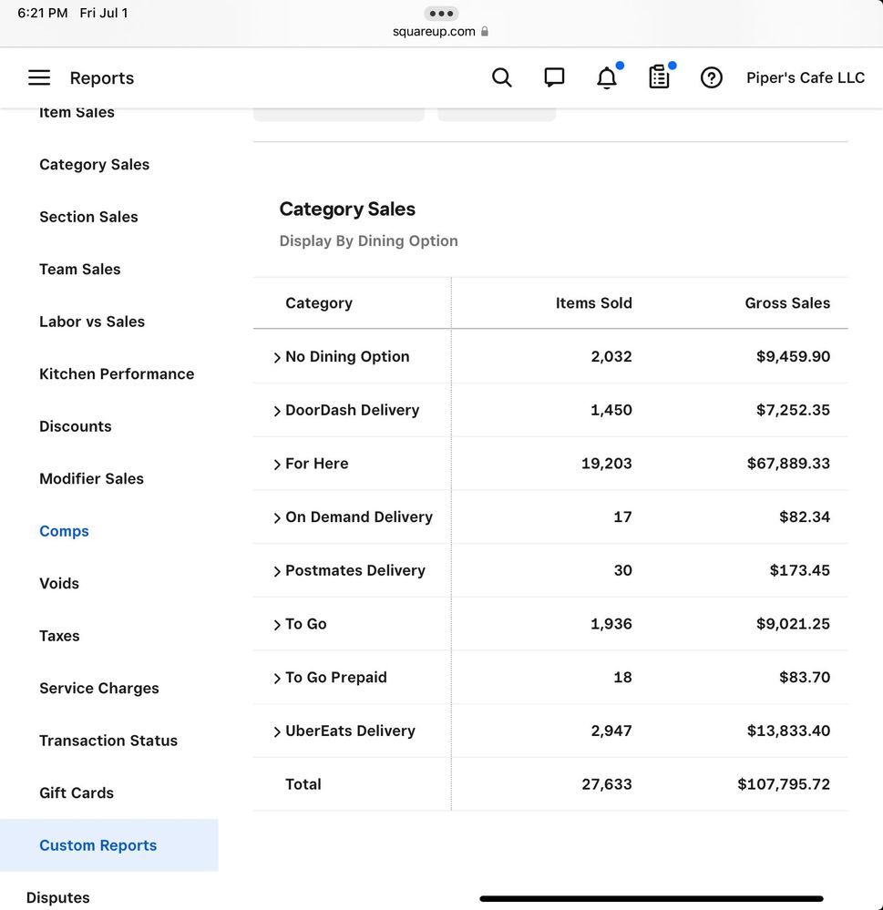Open the Comps report link
The image size is (883, 910).
[64, 531]
